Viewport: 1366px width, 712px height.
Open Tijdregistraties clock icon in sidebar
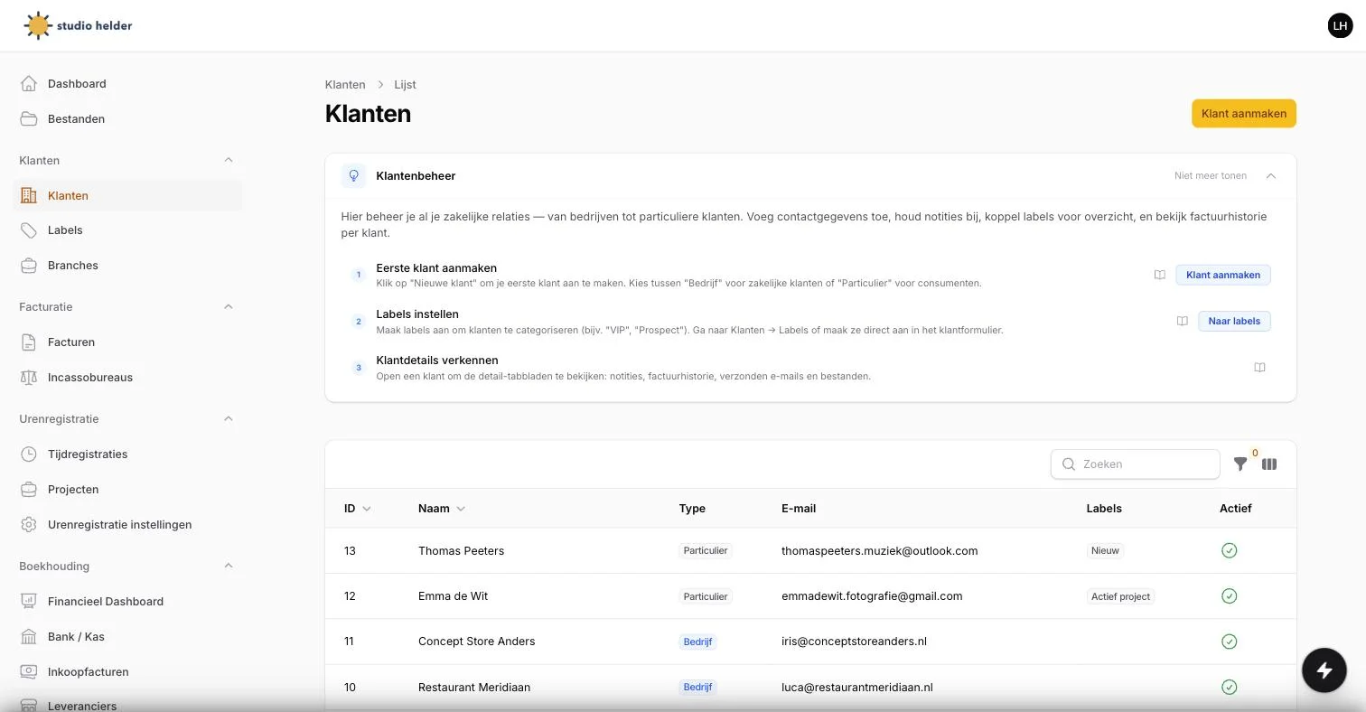(x=29, y=454)
